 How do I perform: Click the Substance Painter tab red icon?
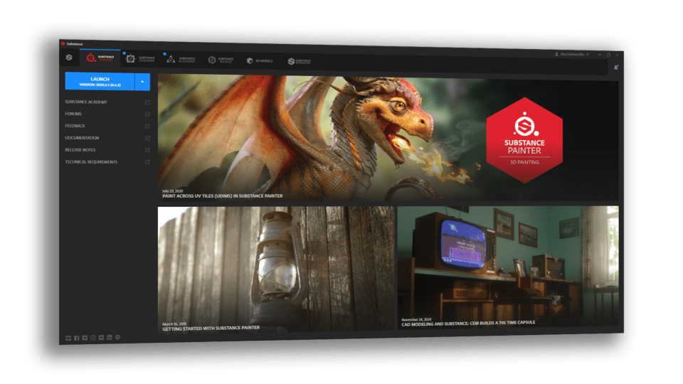click(90, 58)
